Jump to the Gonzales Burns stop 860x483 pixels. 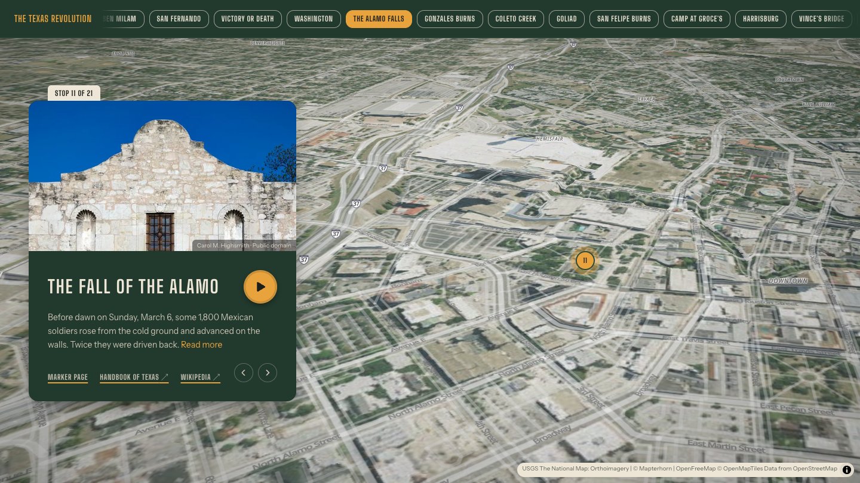coord(450,19)
